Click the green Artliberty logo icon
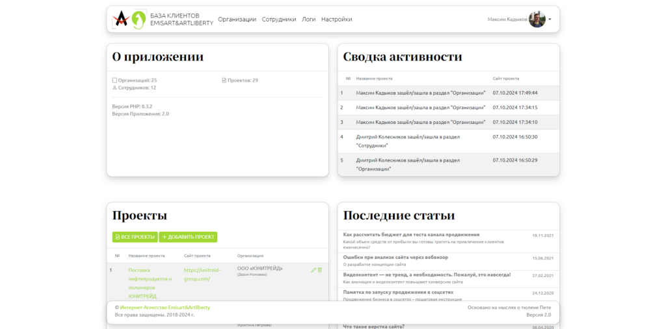The width and height of the screenshot is (666, 329). (x=139, y=19)
